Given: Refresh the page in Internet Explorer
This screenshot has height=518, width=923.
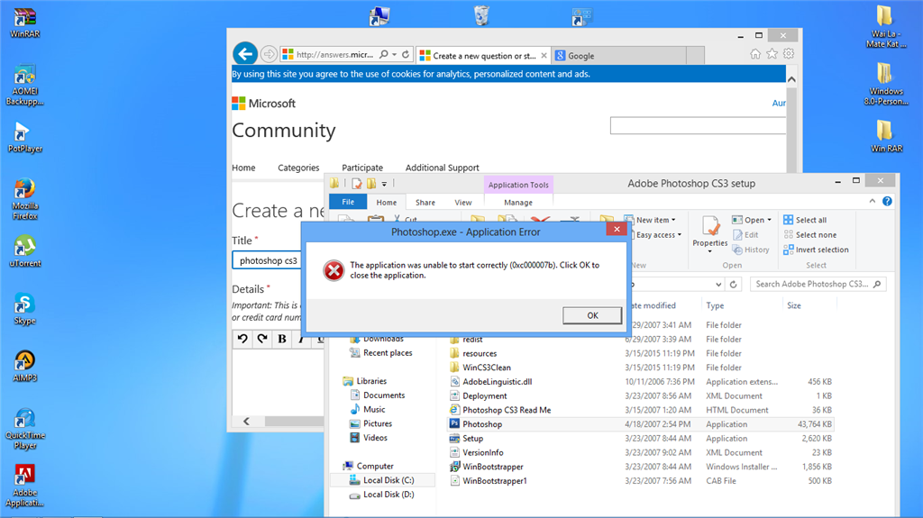Looking at the screenshot, I should click(x=406, y=55).
